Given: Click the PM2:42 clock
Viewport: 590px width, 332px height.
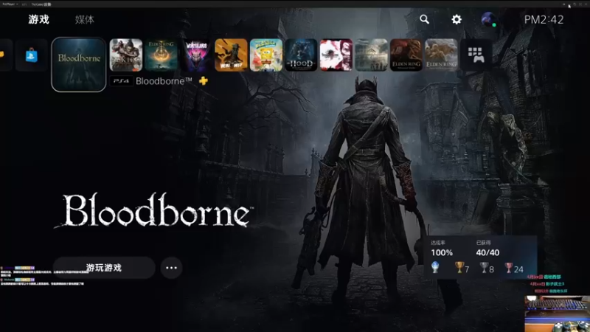Looking at the screenshot, I should (544, 20).
